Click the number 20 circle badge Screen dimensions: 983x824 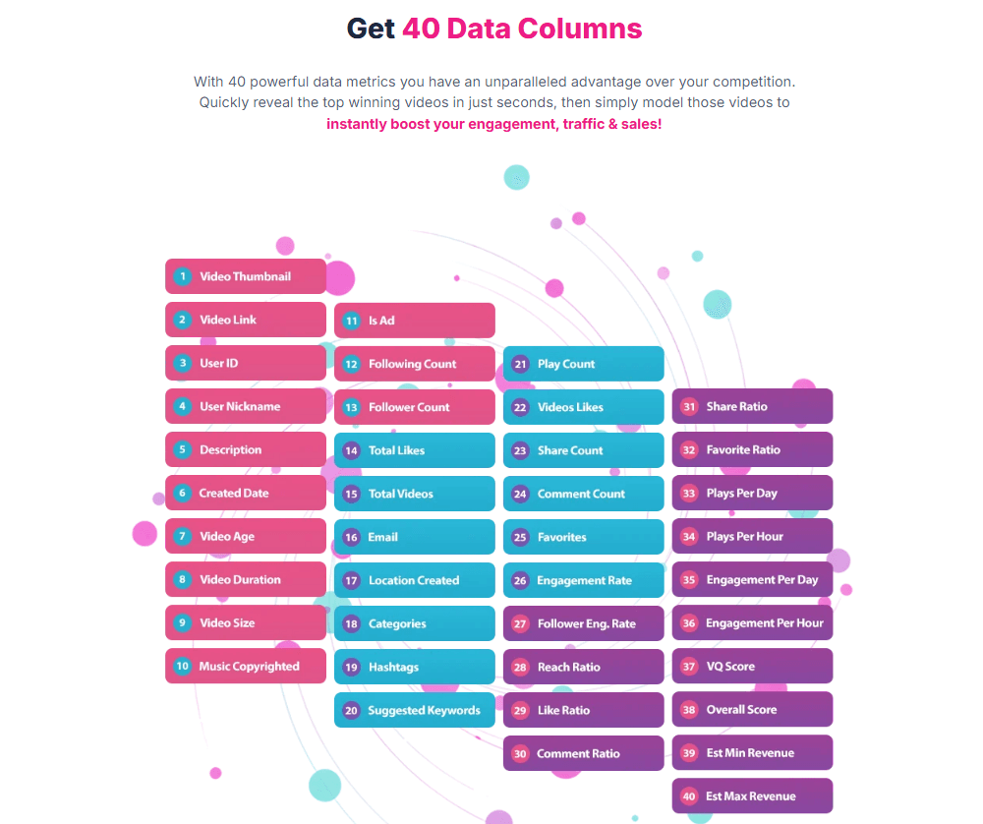(x=351, y=710)
